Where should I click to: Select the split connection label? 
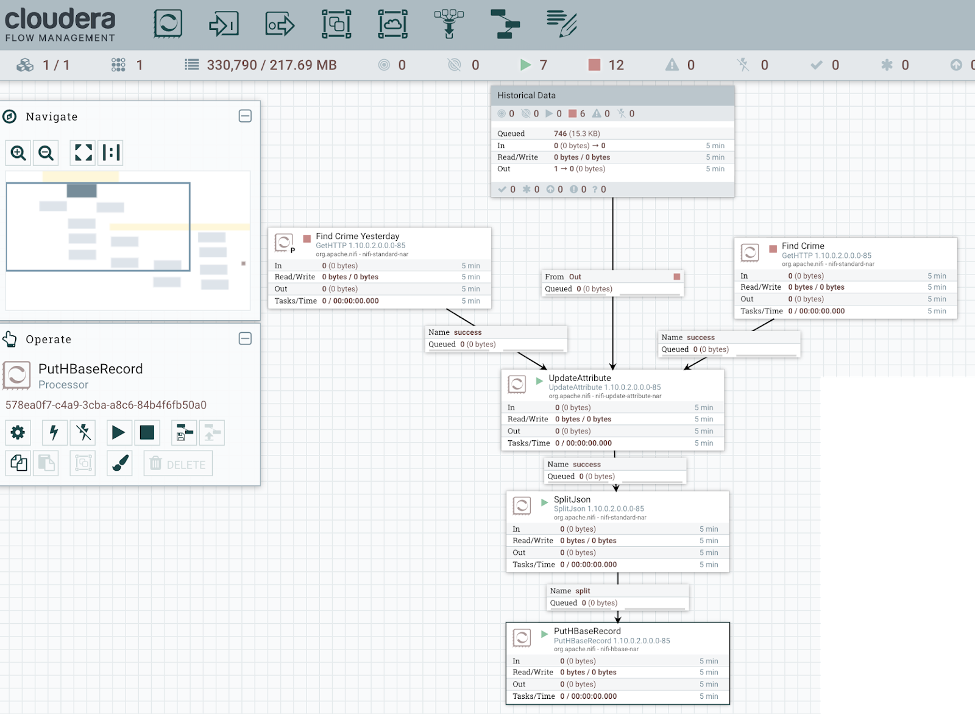pyautogui.click(x=617, y=597)
